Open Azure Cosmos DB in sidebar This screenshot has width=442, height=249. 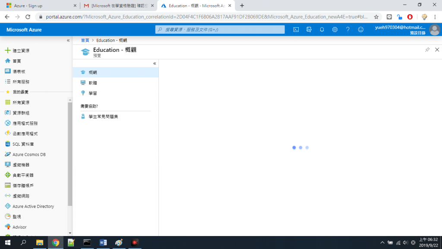click(25, 154)
